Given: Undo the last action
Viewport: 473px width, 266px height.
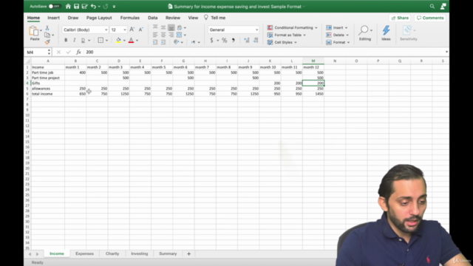Looking at the screenshot, I should click(x=93, y=7).
